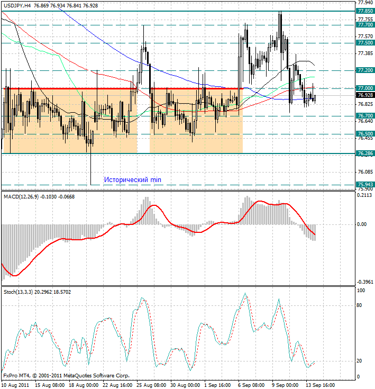
Task: Click the Stochastic 100 axis label
Action: (x=361, y=291)
